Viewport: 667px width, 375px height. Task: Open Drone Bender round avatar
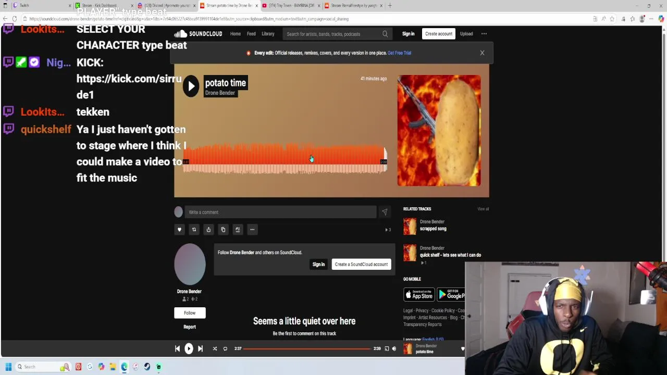click(x=190, y=264)
